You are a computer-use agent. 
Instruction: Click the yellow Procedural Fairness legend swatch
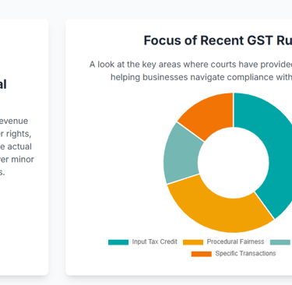193,242
